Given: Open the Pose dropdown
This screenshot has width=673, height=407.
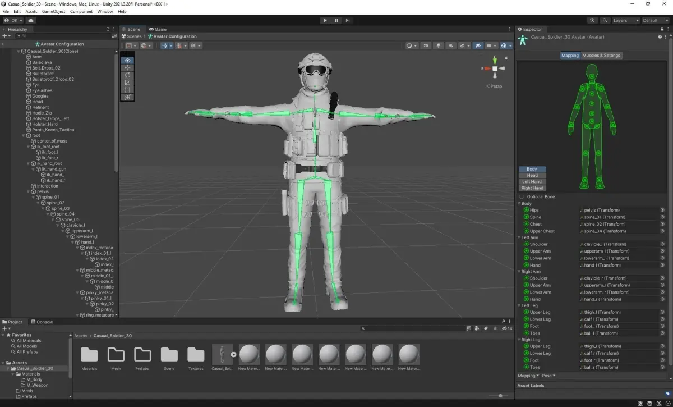Looking at the screenshot, I should (x=549, y=376).
